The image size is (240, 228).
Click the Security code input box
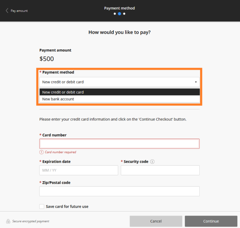(x=160, y=170)
